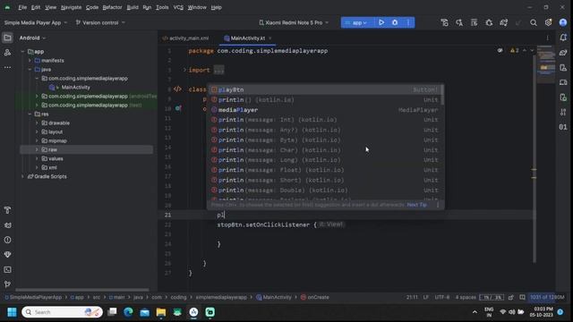This screenshot has width=573, height=322.
Task: Click the UTF-8 encoding indicator
Action: 442,297
